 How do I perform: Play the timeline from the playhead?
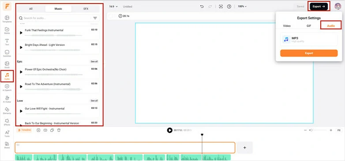point(170,130)
